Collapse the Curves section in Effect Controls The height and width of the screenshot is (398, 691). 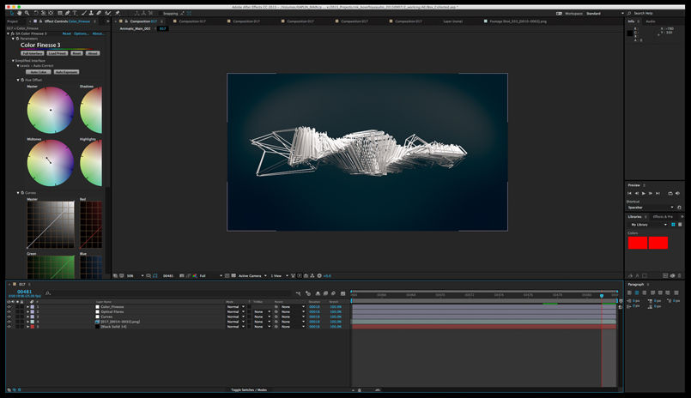point(18,192)
